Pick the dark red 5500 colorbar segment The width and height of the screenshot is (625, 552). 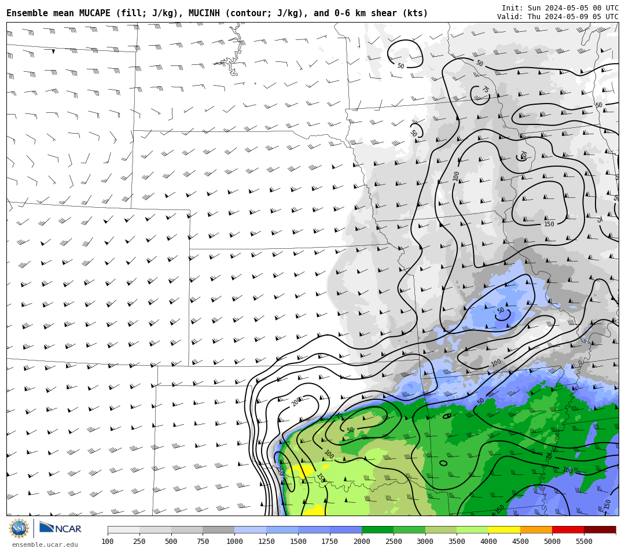[600, 529]
